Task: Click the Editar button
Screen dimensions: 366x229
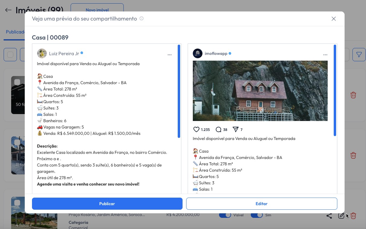Action: click(262, 204)
